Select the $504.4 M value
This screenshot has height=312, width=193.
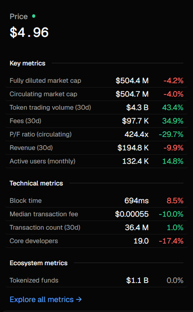[132, 80]
